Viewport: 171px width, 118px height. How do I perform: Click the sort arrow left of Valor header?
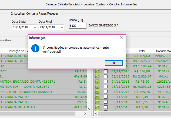[x=128, y=51]
